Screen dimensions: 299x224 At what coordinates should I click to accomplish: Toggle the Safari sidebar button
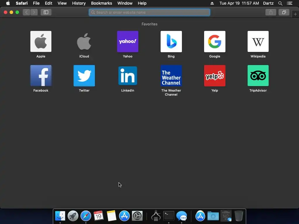point(46,12)
